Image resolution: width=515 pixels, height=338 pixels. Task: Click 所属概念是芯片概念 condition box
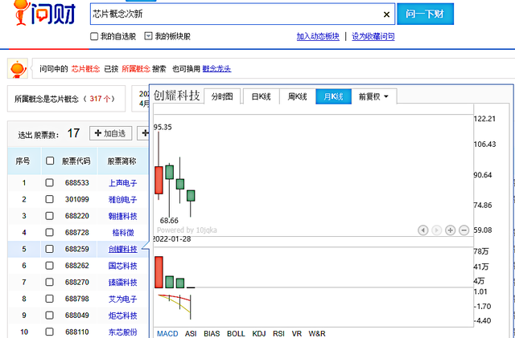pyautogui.click(x=66, y=99)
